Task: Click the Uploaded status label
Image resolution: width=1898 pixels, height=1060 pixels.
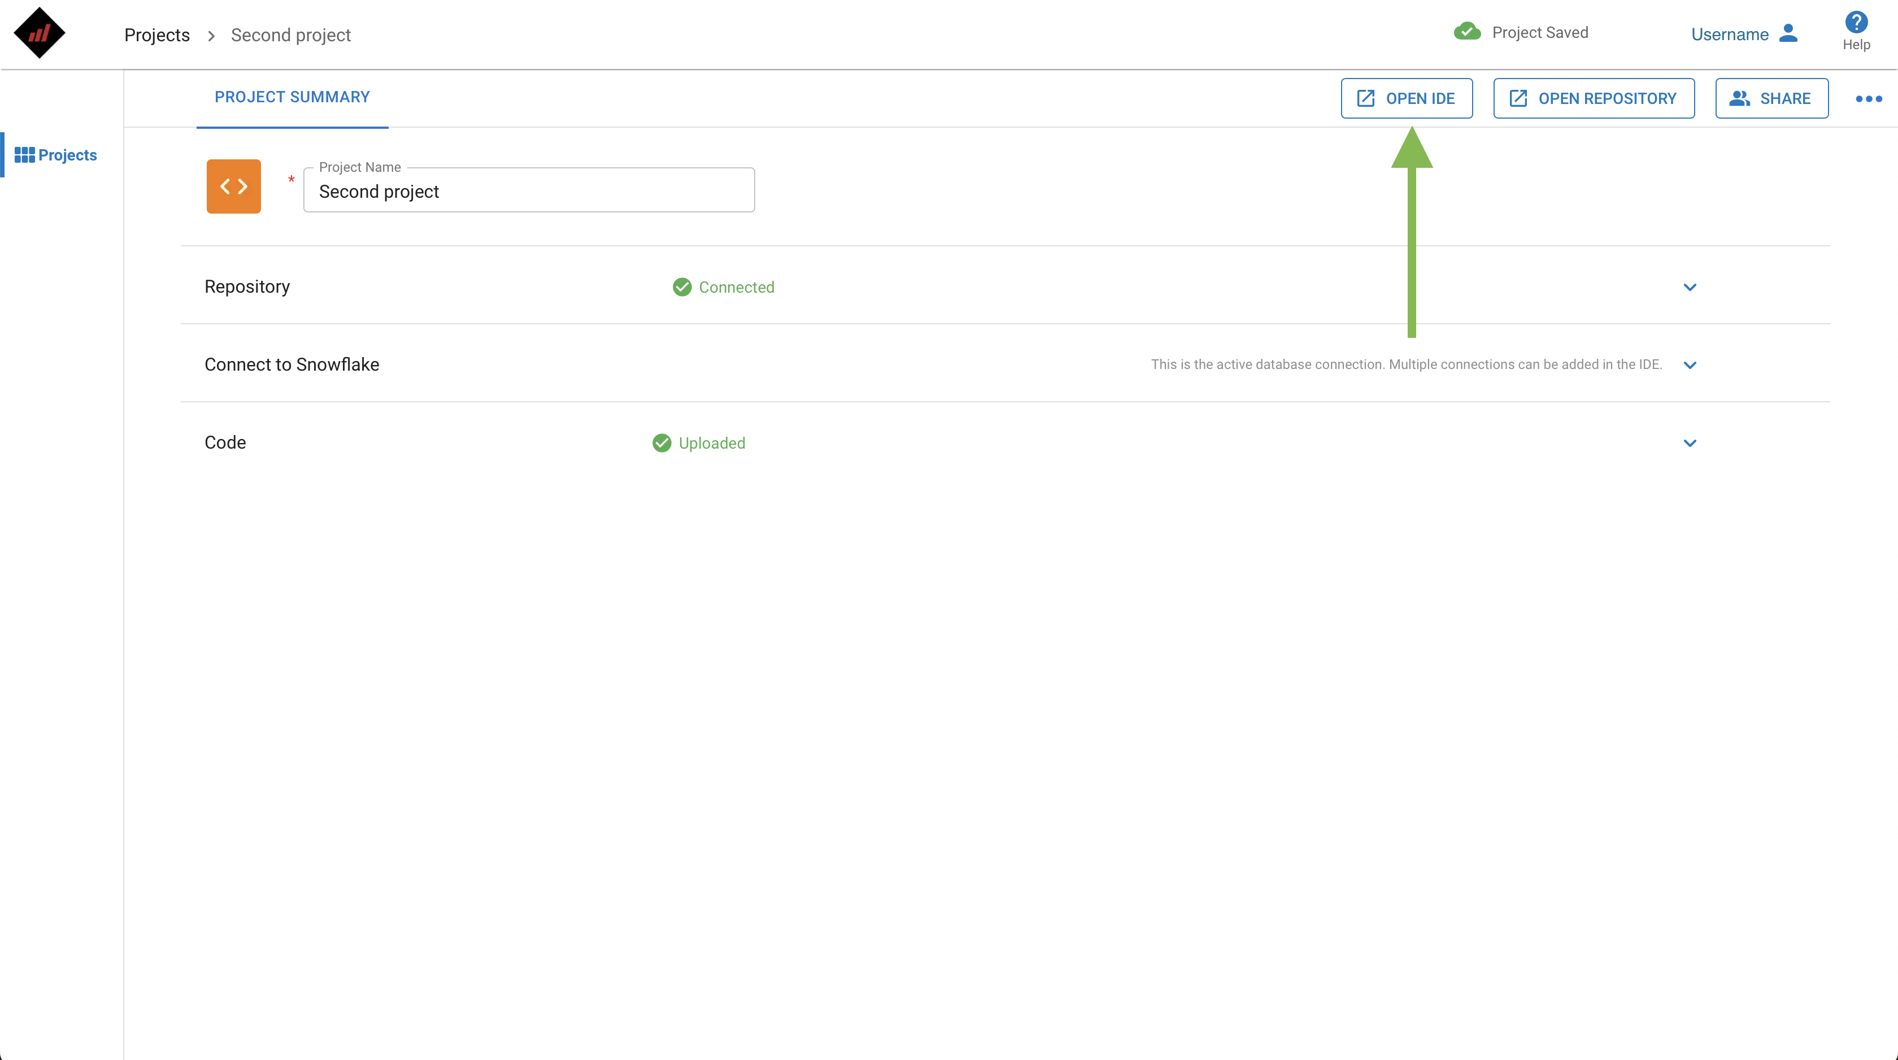Action: (x=712, y=442)
